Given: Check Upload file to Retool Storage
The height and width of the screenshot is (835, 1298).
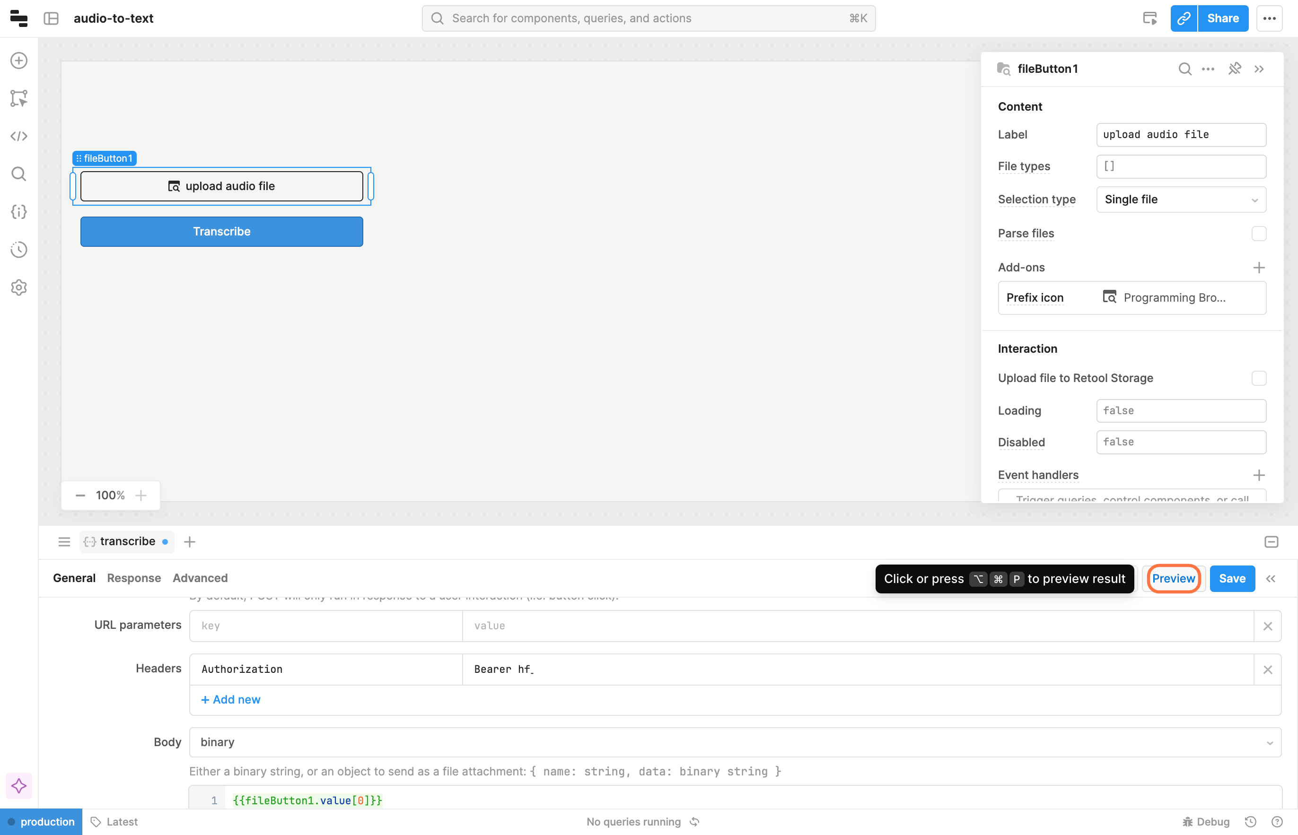Looking at the screenshot, I should (1258, 378).
